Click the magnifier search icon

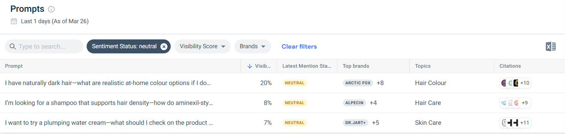point(13,47)
